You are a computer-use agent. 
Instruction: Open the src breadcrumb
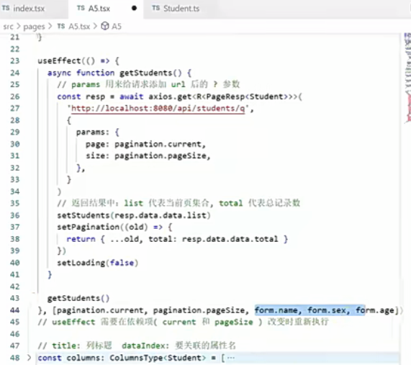pyautogui.click(x=8, y=27)
